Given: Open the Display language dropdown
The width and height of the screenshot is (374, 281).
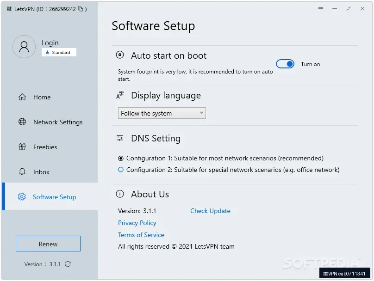Looking at the screenshot, I should [162, 113].
